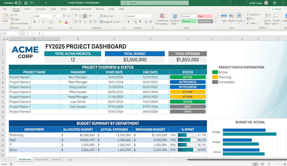The height and width of the screenshot is (166, 287).
Task: Toggle Center in Alignment group
Action: [x=80, y=22]
